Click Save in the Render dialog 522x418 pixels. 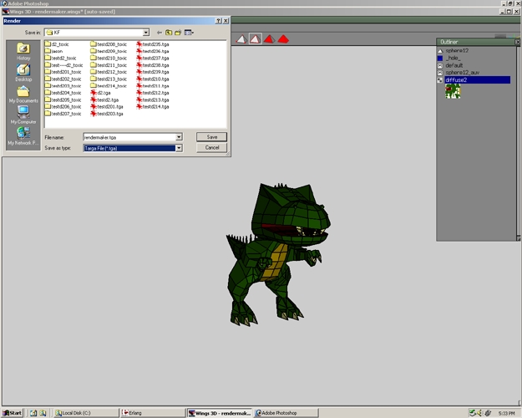212,137
